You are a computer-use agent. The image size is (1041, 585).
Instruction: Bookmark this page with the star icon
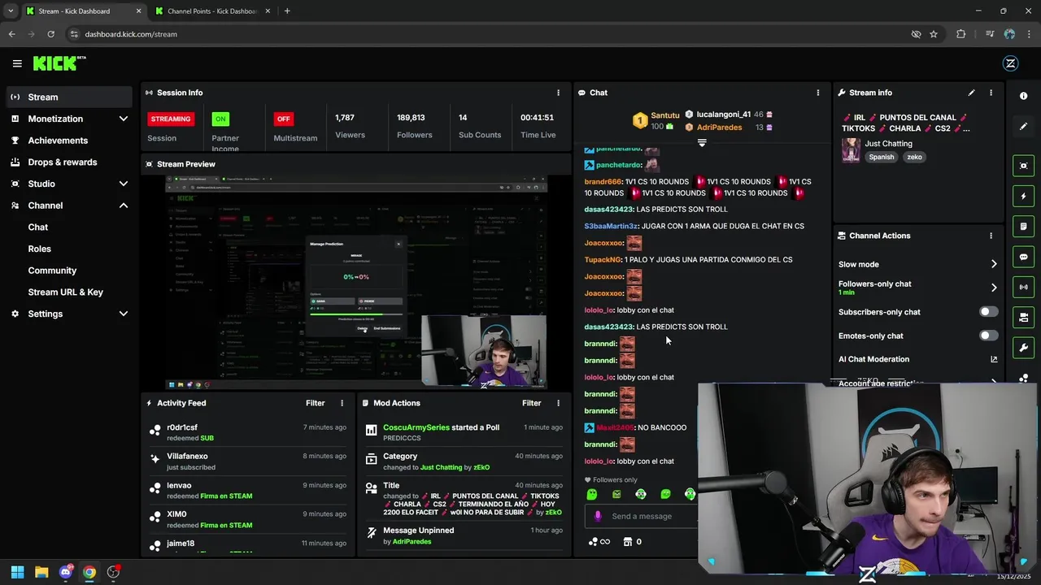pyautogui.click(x=934, y=34)
